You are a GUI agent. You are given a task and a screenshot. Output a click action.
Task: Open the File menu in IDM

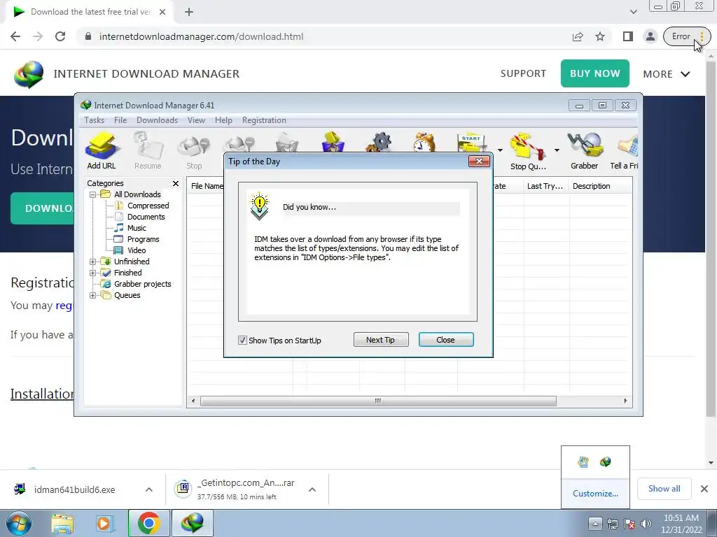[120, 120]
